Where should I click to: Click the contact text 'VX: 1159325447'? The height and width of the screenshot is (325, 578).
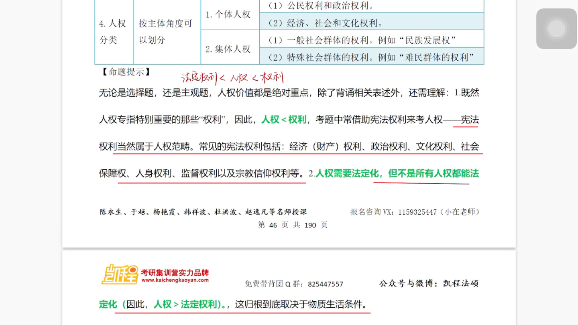click(x=409, y=212)
